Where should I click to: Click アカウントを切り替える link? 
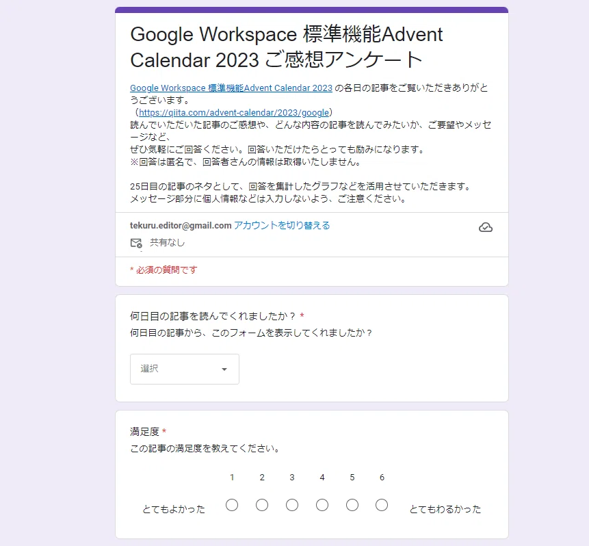282,226
